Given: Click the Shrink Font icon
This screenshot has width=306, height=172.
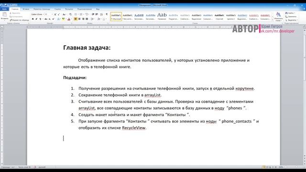Looking at the screenshot, I should tap(59, 14).
